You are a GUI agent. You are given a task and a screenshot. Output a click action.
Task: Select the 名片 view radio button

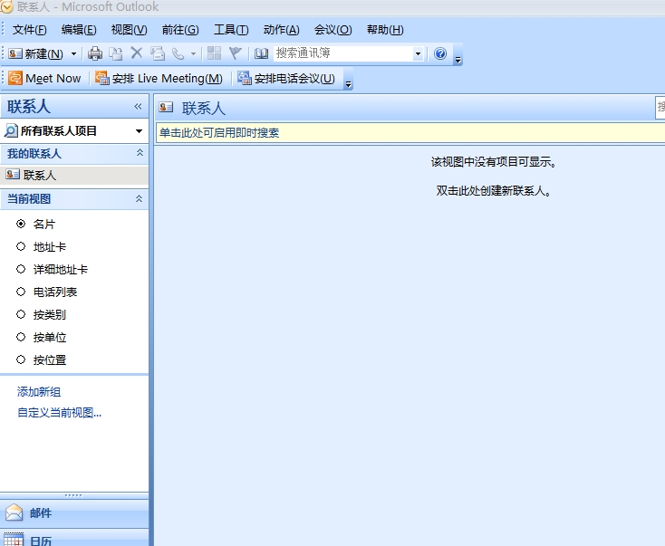point(21,224)
